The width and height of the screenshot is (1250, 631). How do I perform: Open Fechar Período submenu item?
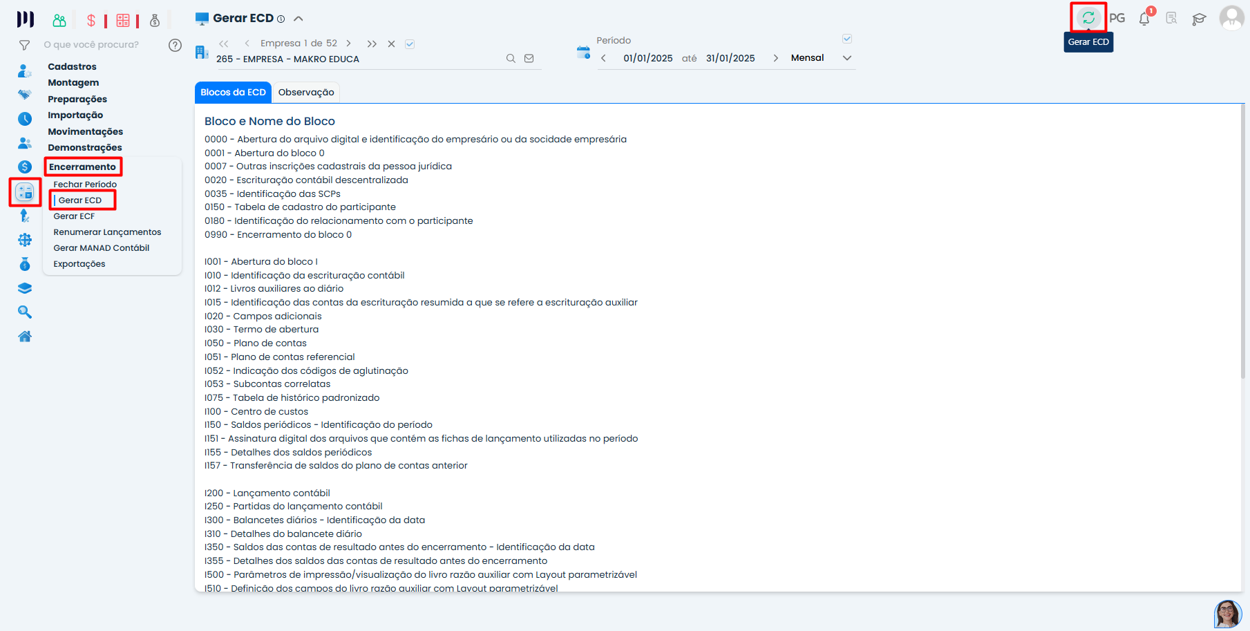tap(85, 185)
